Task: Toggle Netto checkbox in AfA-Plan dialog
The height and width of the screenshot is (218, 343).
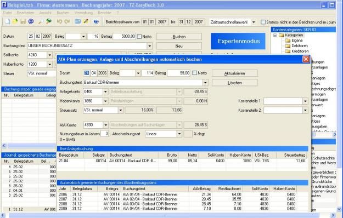Action: 194,73
